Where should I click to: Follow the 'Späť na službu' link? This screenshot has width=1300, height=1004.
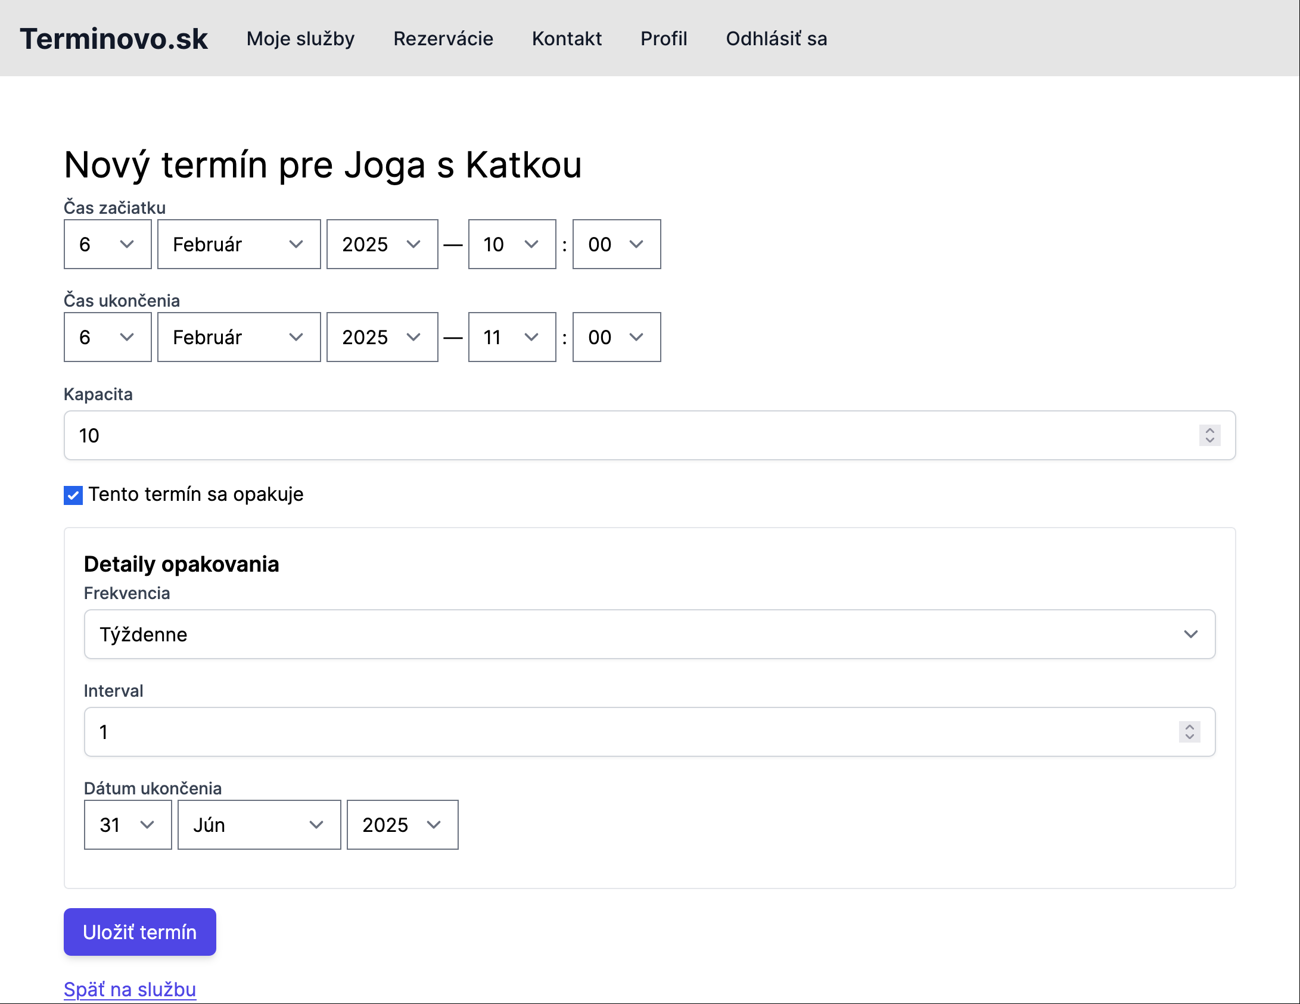pos(130,989)
